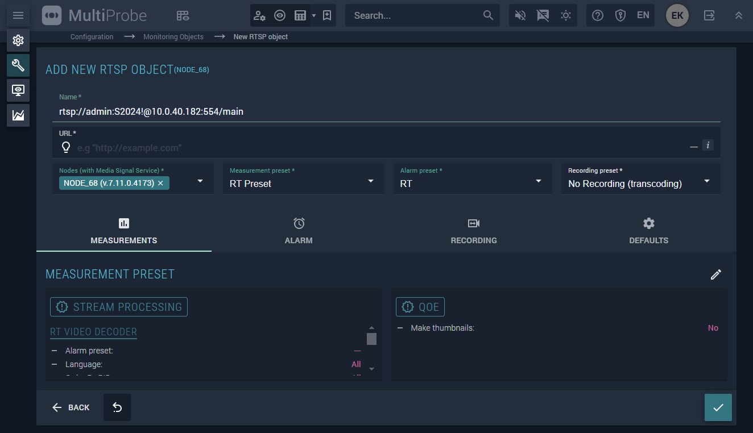This screenshot has height=433, width=753.
Task: Click scroll down arrow in stream processing panel
Action: [x=371, y=369]
